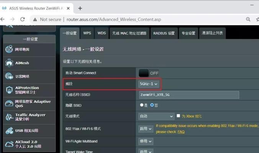Open the AiMesh sidebar icon

(x=9, y=63)
